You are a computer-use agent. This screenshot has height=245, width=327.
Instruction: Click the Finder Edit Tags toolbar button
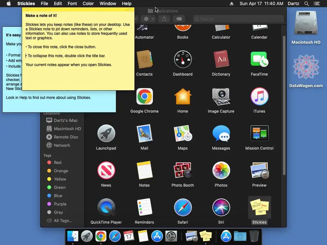click(x=179, y=19)
